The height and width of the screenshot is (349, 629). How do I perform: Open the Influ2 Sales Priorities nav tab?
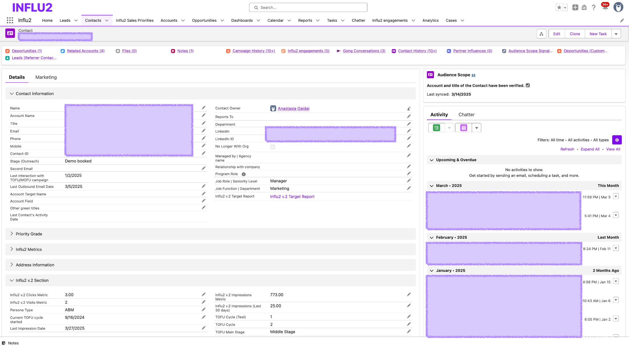click(x=135, y=21)
